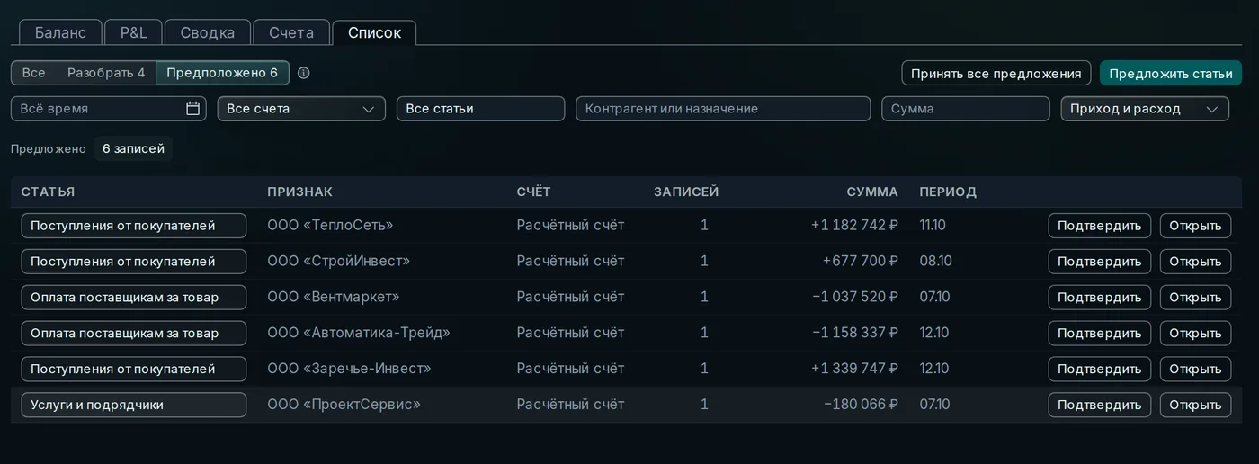Focus the Контрагент или назначение search field
The height and width of the screenshot is (464, 1259).
click(723, 109)
